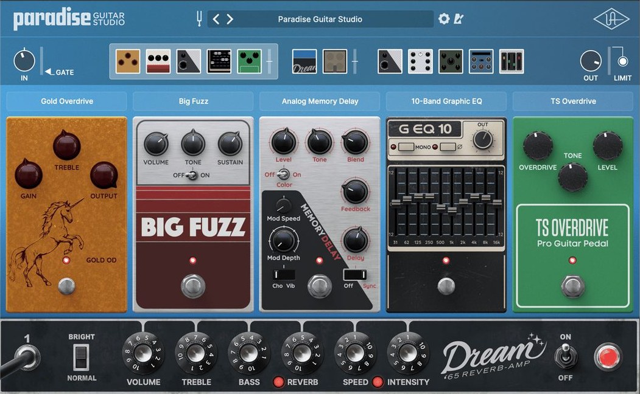Select Analog Memory Delay thumbnail in pre-amp chain
Screen dimensions: 640x394
click(189, 61)
